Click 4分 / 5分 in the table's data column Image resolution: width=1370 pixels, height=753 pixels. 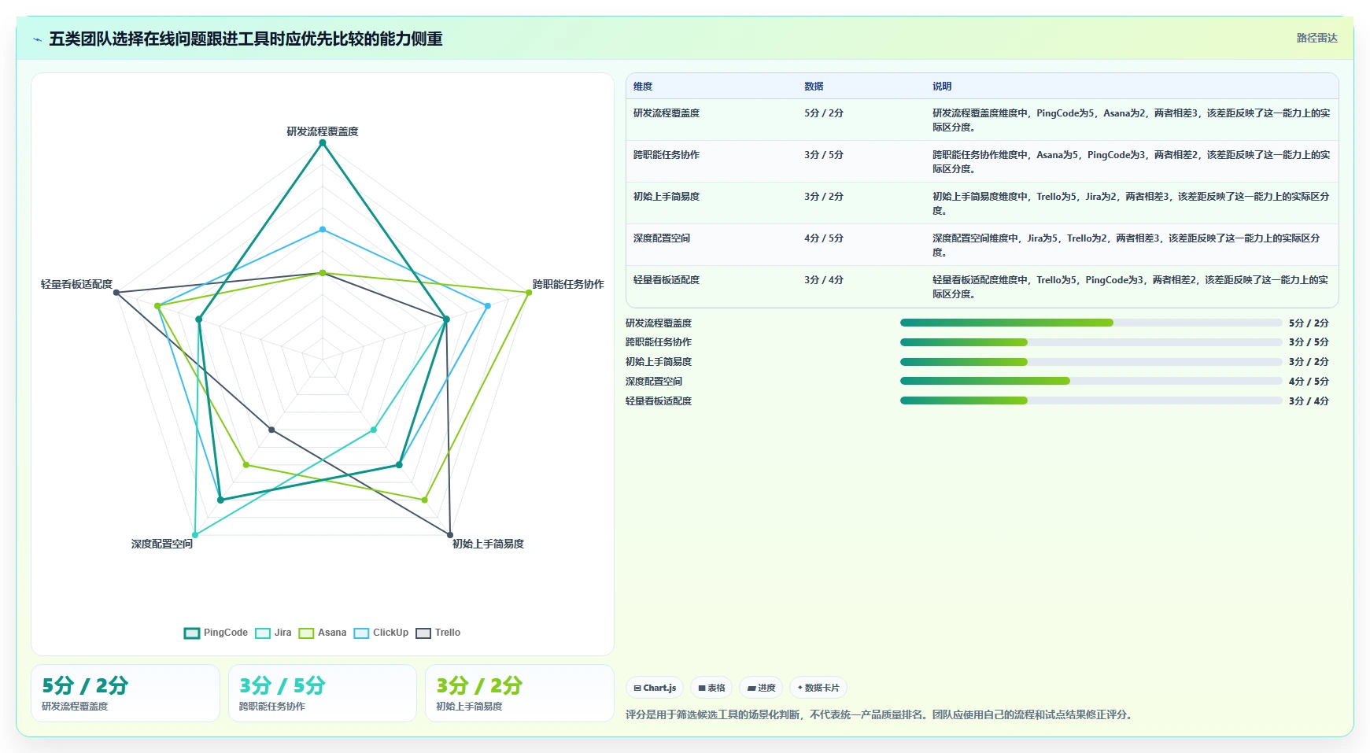pyautogui.click(x=824, y=238)
